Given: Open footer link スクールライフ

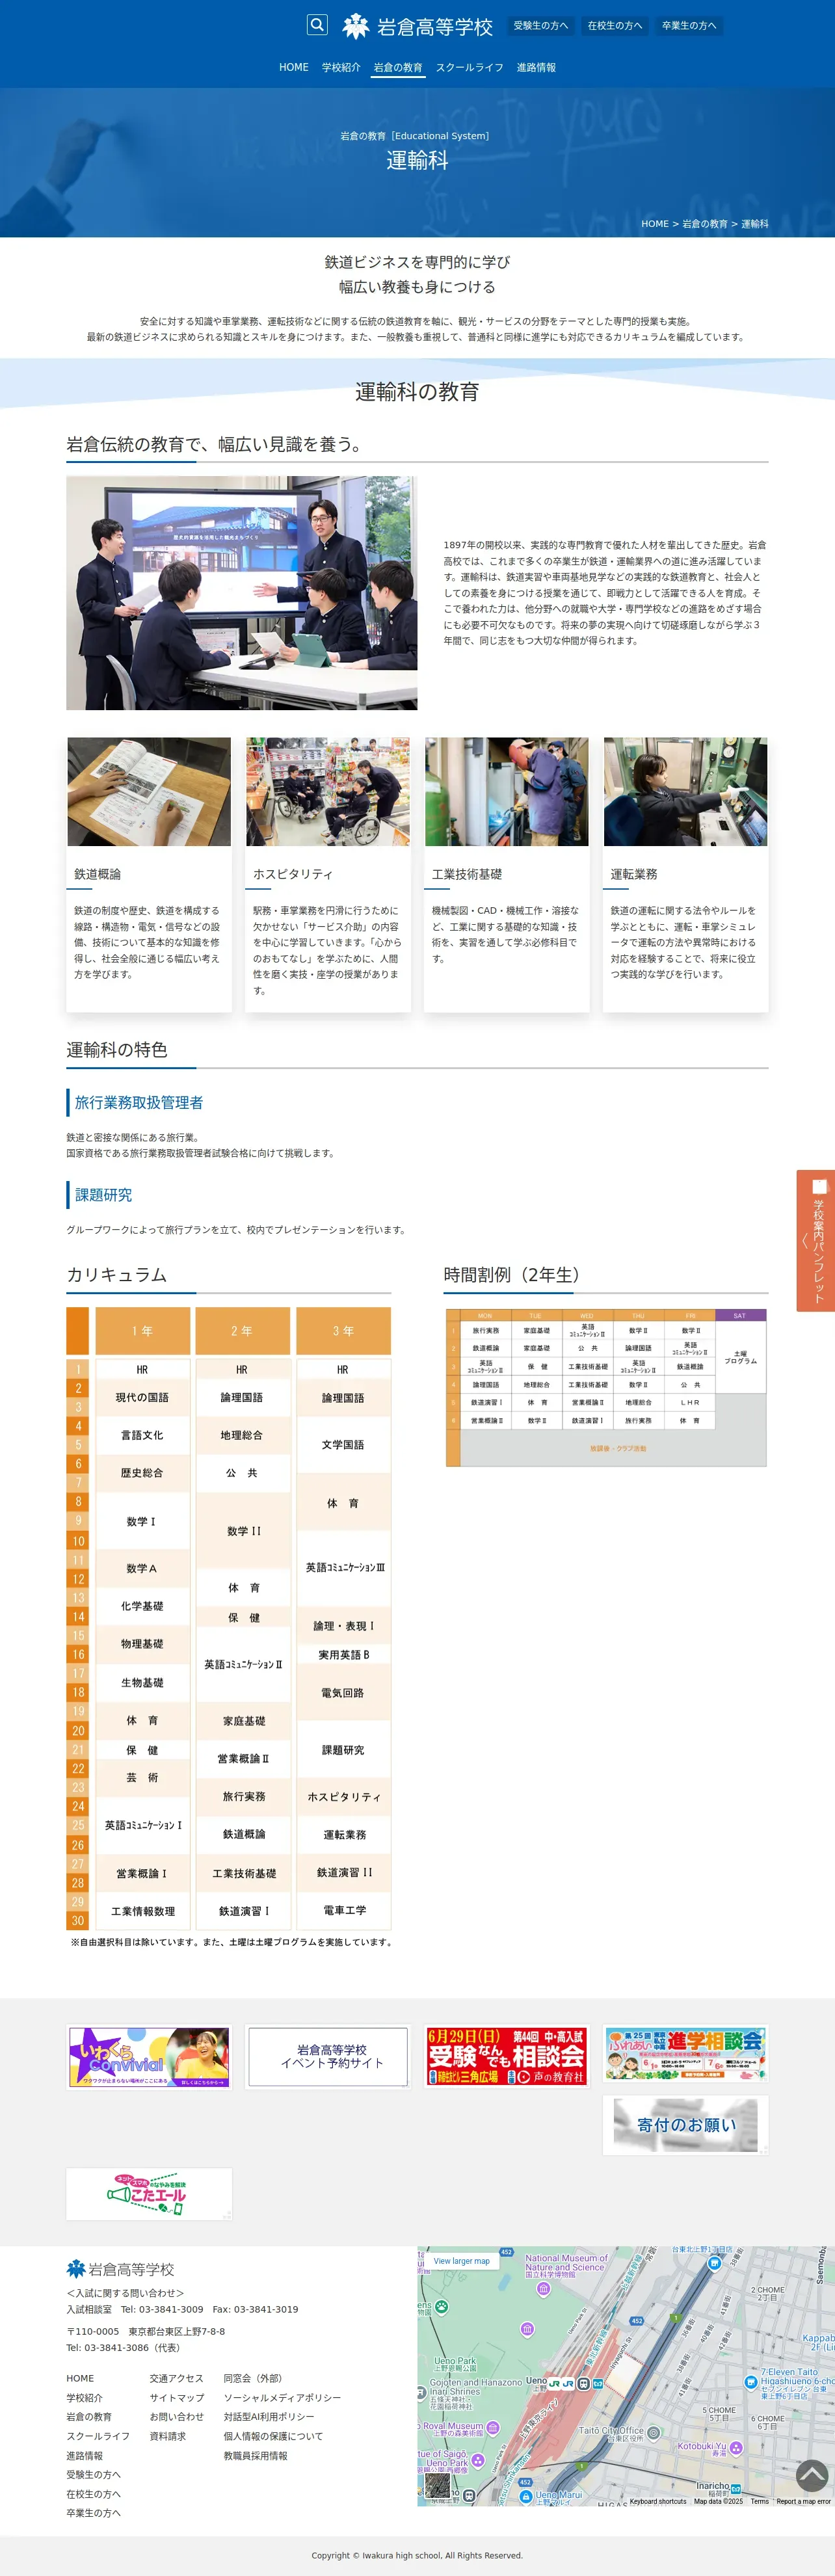Looking at the screenshot, I should tap(98, 2436).
